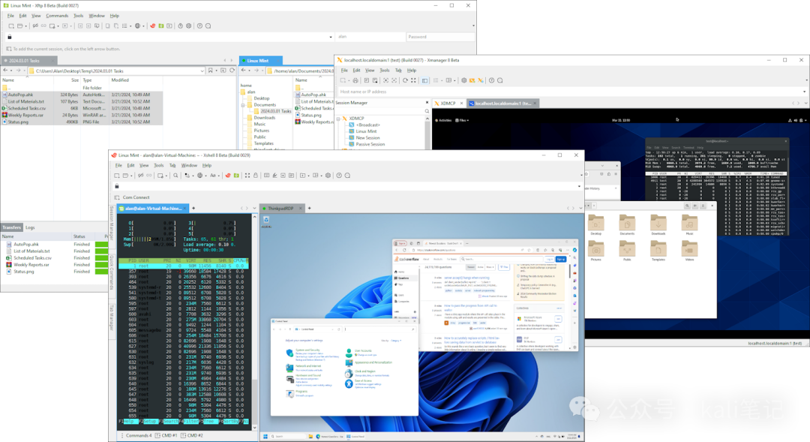Click System and Security in remote Control Panel
Screen dimensions: 810x442
click(x=308, y=350)
